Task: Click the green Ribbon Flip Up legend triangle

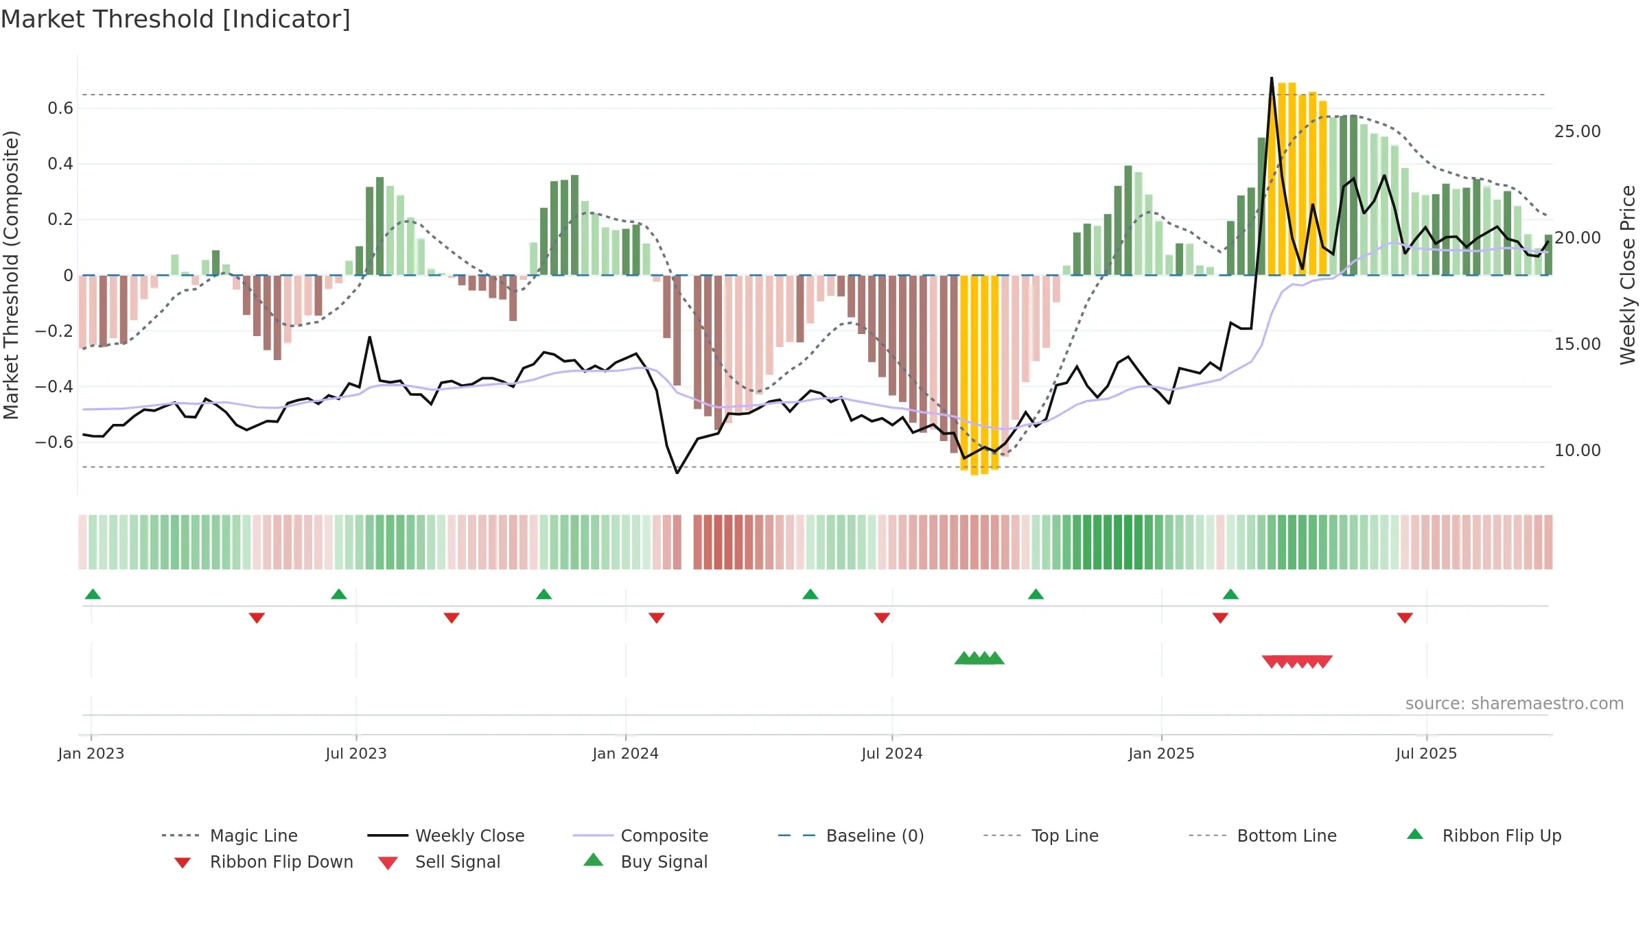Action: click(1415, 834)
